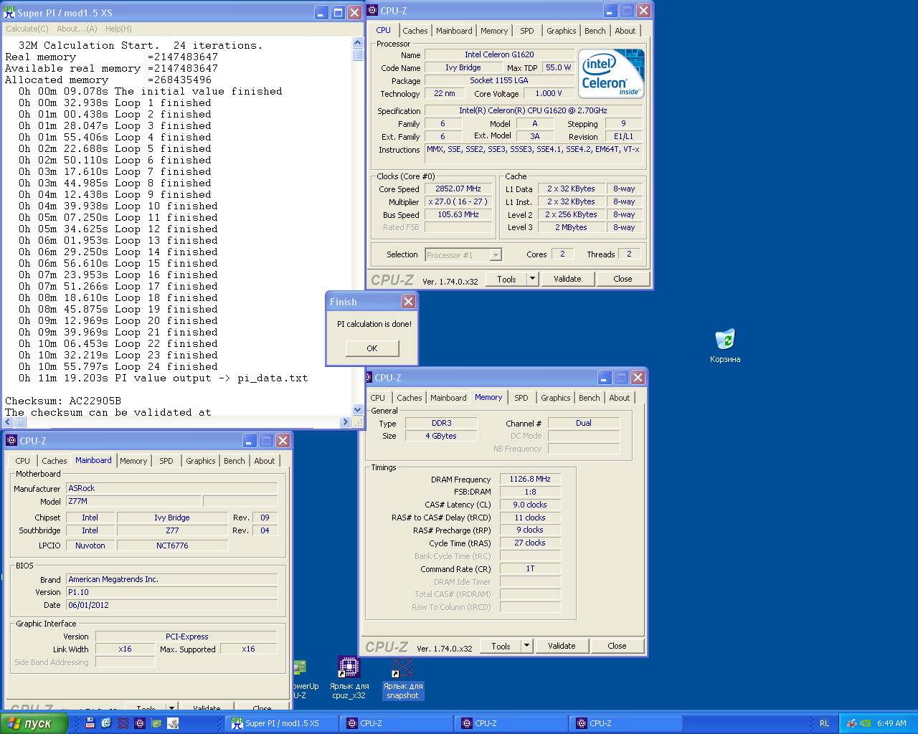The width and height of the screenshot is (918, 734).
Task: Click Super PI horizontal scrollbar right arrow
Action: pyautogui.click(x=346, y=422)
